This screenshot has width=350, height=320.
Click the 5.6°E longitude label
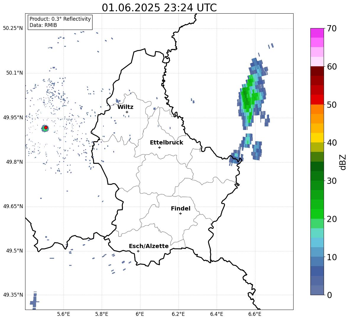pyautogui.click(x=64, y=314)
